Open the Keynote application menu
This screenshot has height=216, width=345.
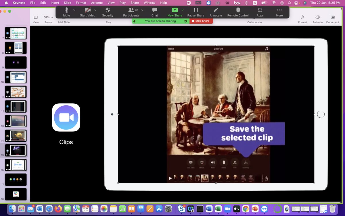point(19,3)
